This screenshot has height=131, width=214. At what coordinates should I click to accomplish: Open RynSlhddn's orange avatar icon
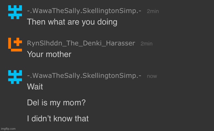pyautogui.click(x=15, y=45)
